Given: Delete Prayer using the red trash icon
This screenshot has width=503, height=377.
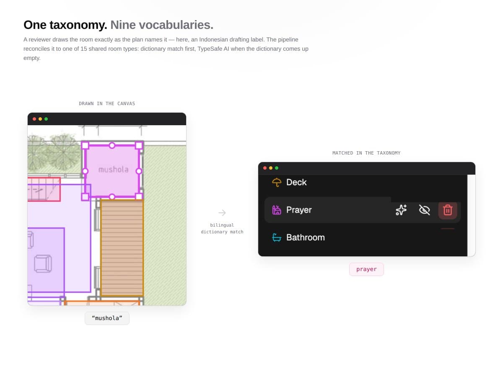Looking at the screenshot, I should coord(448,210).
